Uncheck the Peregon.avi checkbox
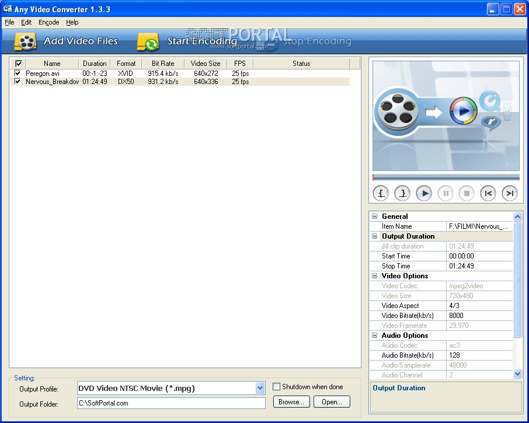The height and width of the screenshot is (423, 529). click(18, 73)
